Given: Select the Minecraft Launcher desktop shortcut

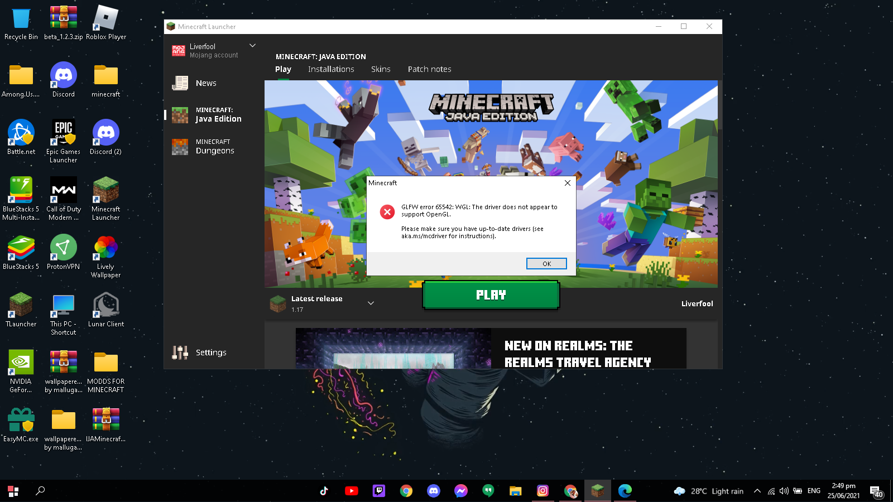Looking at the screenshot, I should tap(106, 199).
